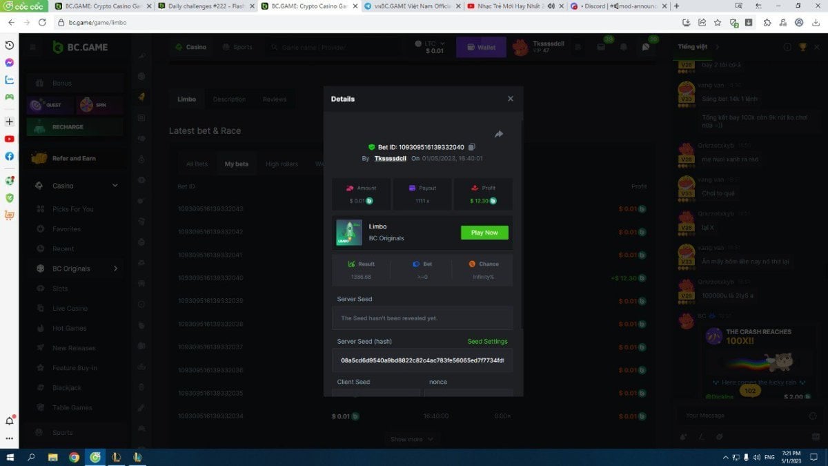Open the Limbo game thumbnail

click(349, 233)
